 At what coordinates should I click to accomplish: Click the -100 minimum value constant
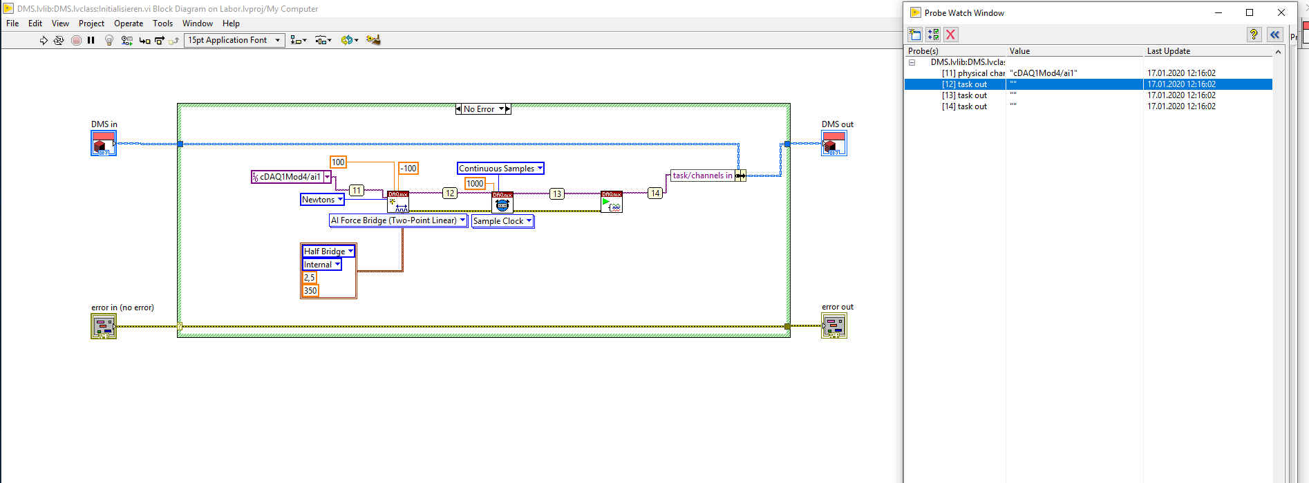408,169
